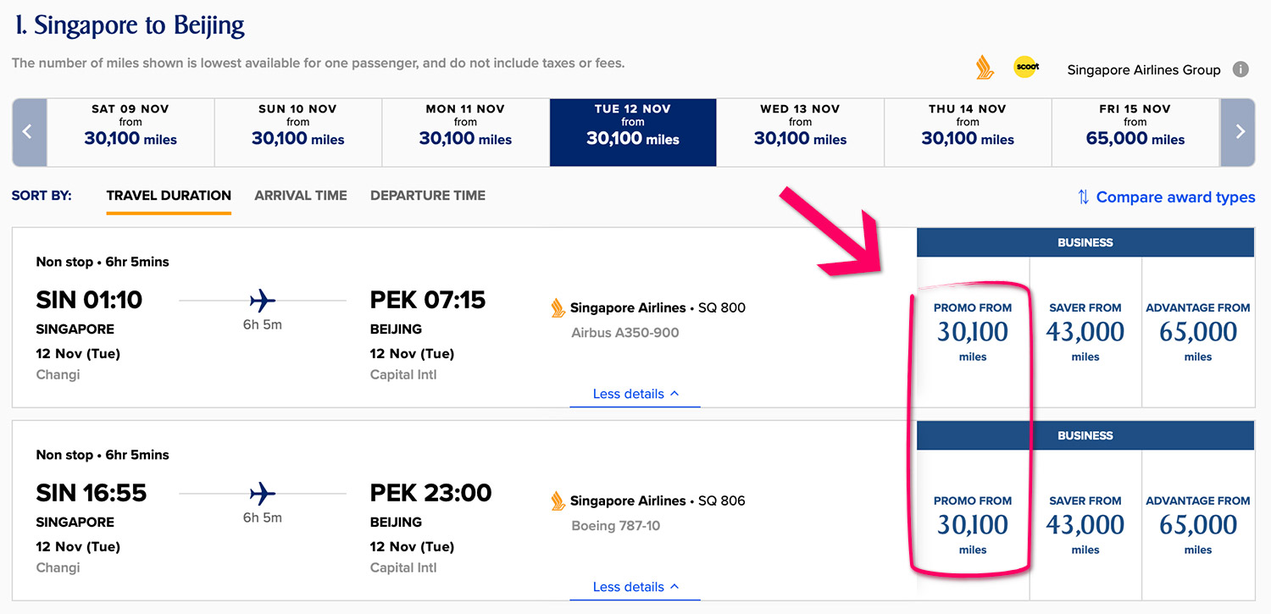Collapse Less details for flight SQ 806
This screenshot has height=614, width=1271.
point(635,587)
